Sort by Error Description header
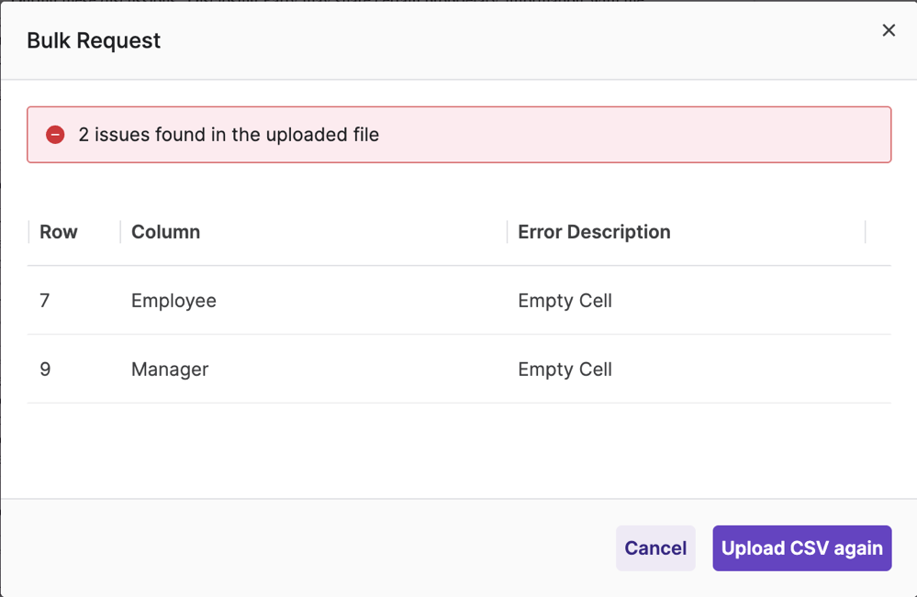Viewport: 917px width, 597px height. point(594,232)
